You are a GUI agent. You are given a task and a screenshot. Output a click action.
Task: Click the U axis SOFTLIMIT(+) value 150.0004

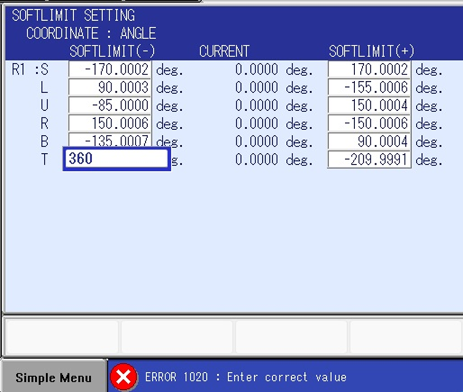369,106
